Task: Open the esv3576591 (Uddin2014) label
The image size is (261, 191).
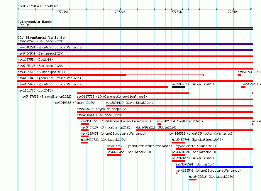Action: 195,164
